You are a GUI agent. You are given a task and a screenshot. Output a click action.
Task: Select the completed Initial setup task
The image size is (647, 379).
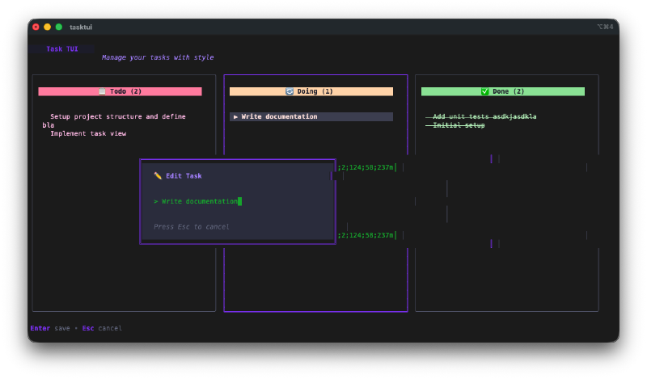tap(459, 125)
